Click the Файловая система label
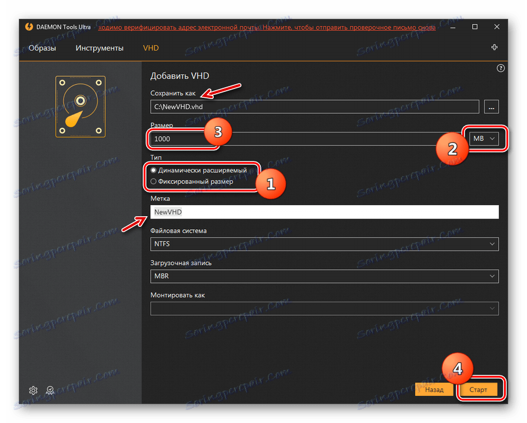This screenshot has height=423, width=527. [x=178, y=231]
